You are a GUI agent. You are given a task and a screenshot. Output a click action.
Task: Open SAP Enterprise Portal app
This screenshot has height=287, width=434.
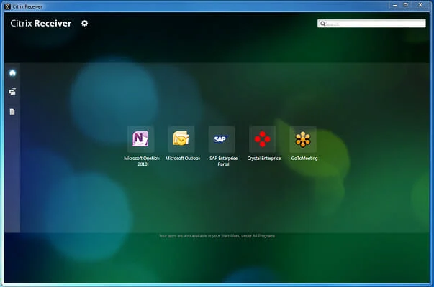pos(222,139)
